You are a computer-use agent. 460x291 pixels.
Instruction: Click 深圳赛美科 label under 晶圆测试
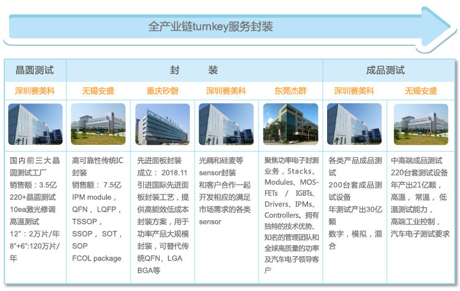click(34, 91)
